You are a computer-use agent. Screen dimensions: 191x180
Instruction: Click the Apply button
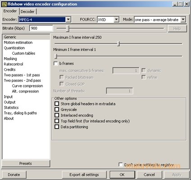point(177,175)
